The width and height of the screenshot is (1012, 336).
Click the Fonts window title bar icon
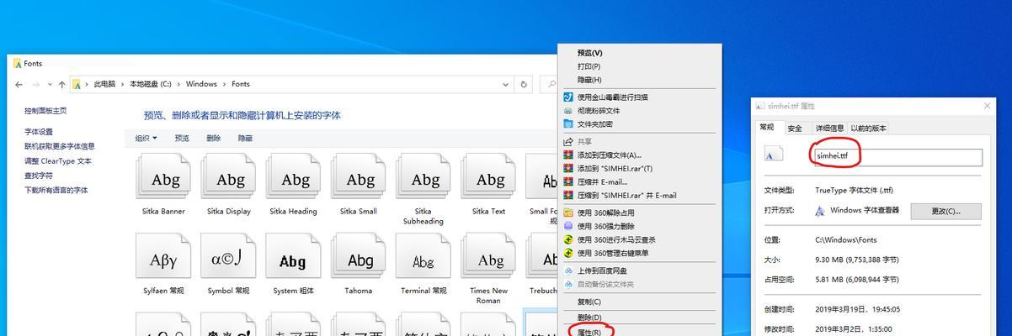click(x=17, y=63)
